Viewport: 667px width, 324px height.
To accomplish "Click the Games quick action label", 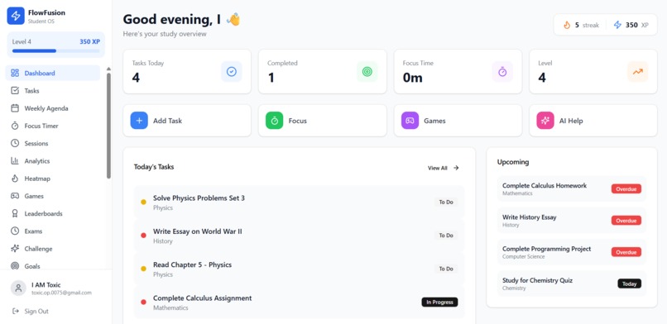I will click(434, 121).
